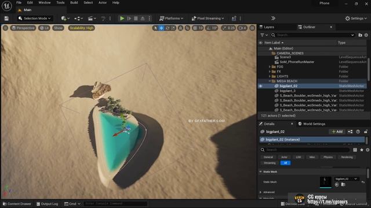Select the viewport Select objects tool
The height and width of the screenshot is (208, 371).
pyautogui.click(x=155, y=28)
